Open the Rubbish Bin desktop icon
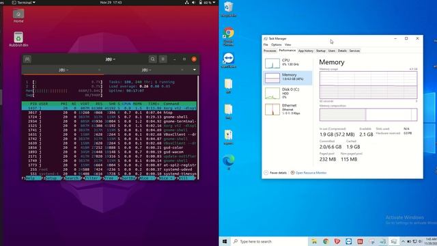437x246 pixels. point(18,40)
